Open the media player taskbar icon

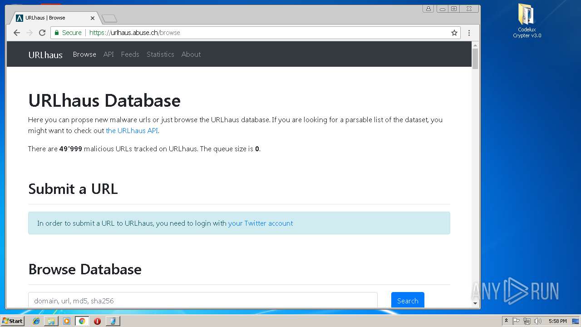click(67, 321)
